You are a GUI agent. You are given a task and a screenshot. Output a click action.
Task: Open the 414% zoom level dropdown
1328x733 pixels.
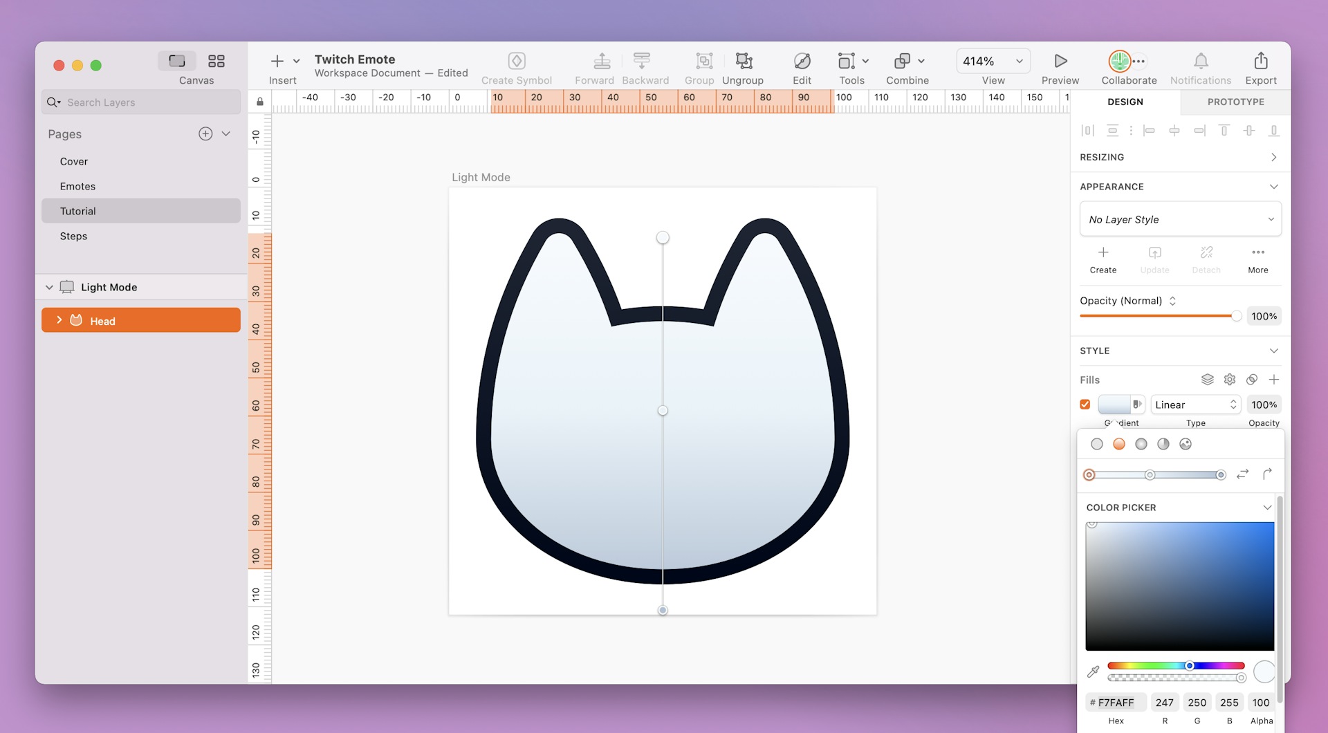992,61
